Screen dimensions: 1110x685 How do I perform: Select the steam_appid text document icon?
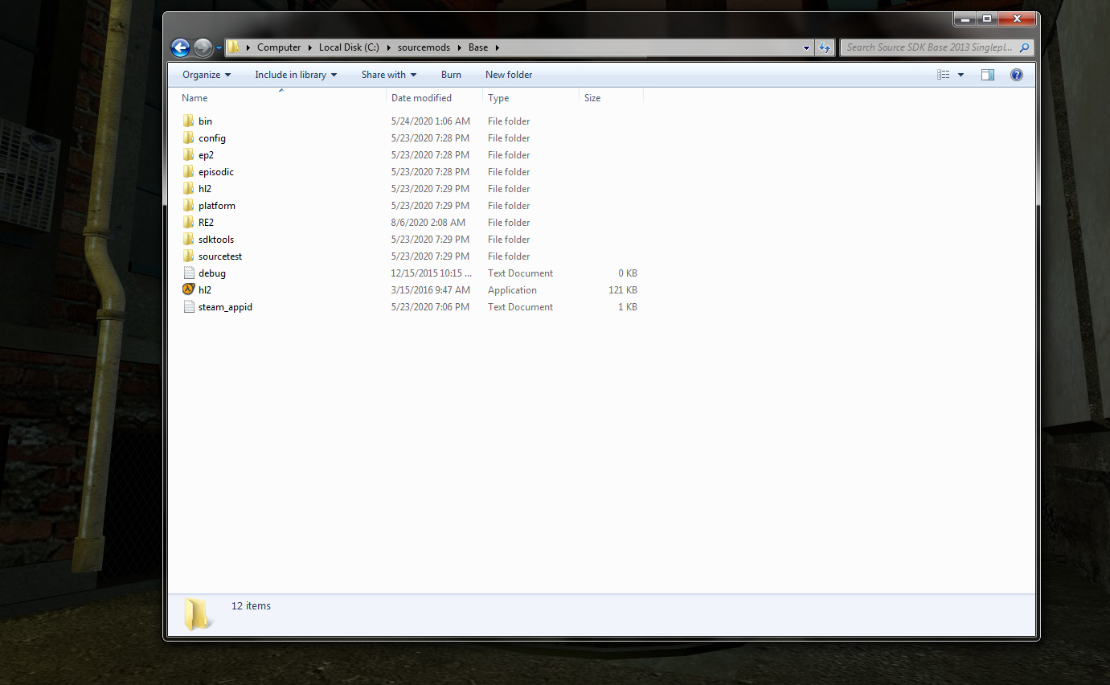(x=189, y=306)
